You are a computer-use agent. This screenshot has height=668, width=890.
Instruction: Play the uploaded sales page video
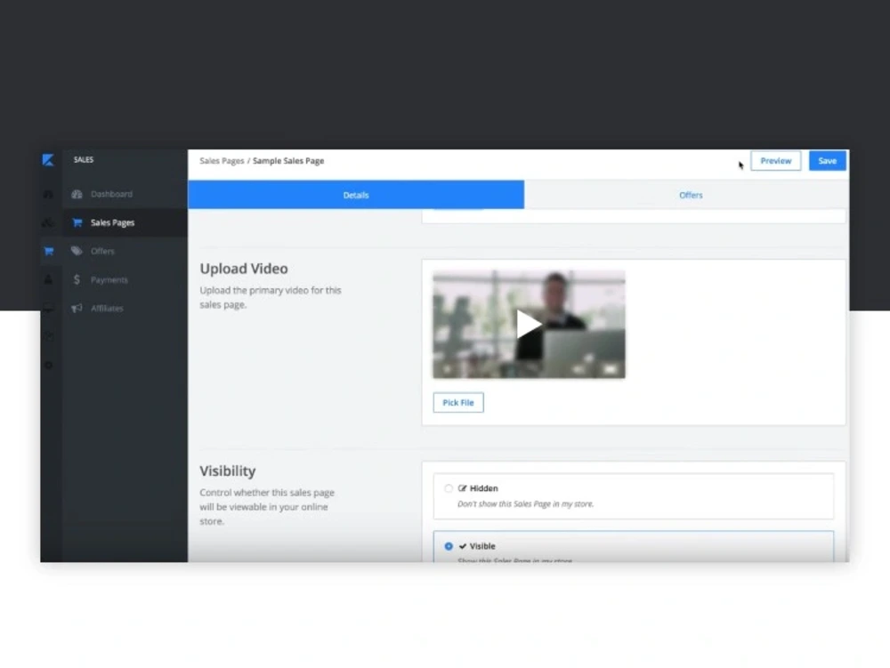coord(529,325)
